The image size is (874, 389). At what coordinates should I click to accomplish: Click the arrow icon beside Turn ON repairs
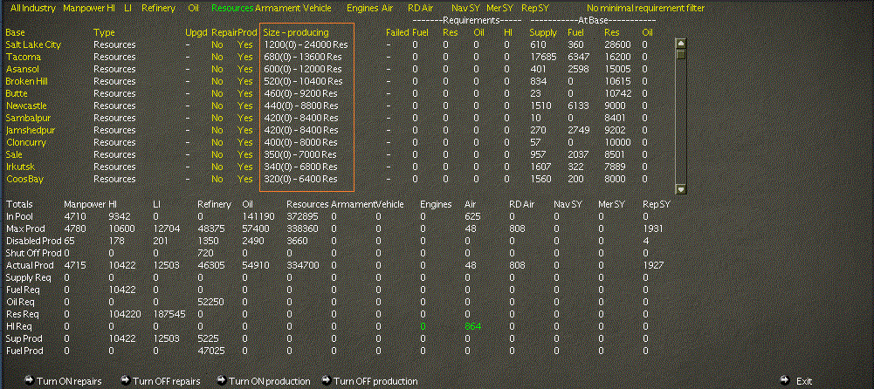coord(30,380)
